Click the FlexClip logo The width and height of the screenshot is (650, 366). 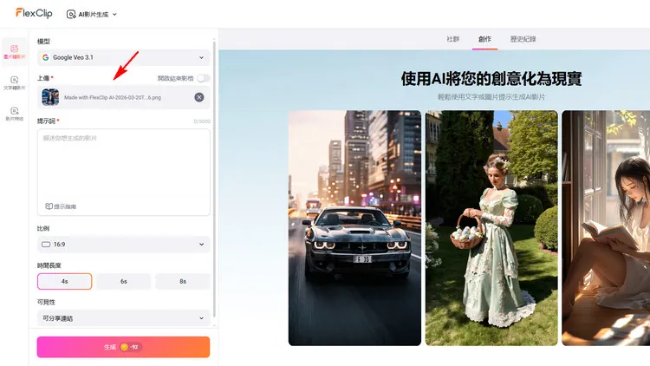coord(35,13)
